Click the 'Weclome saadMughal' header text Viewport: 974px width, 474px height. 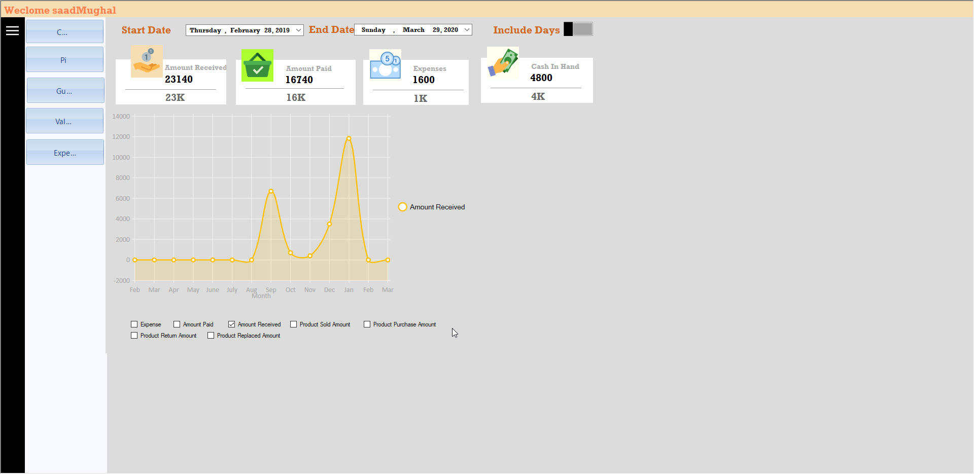click(x=60, y=11)
